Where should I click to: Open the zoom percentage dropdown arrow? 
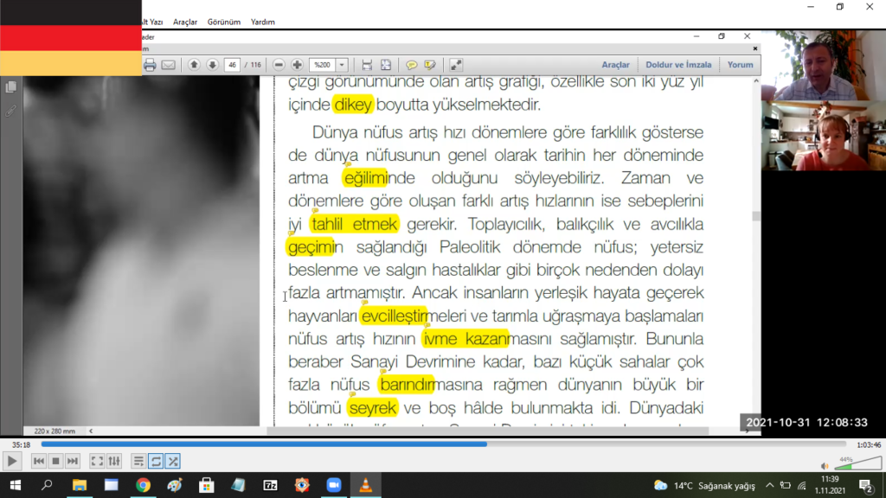[x=342, y=65]
